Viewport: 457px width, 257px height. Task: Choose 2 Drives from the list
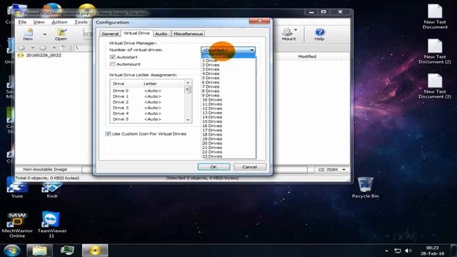pos(228,65)
